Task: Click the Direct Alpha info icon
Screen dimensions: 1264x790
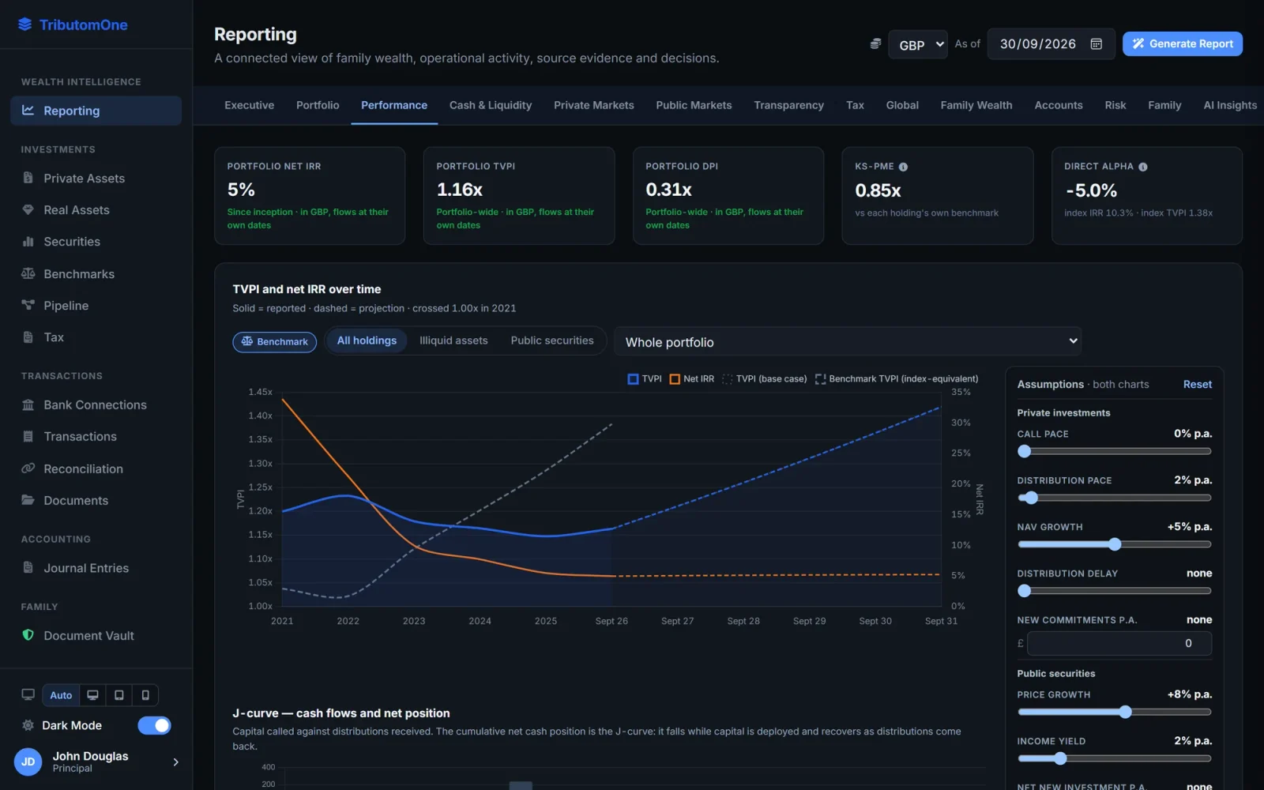Action: (1143, 167)
